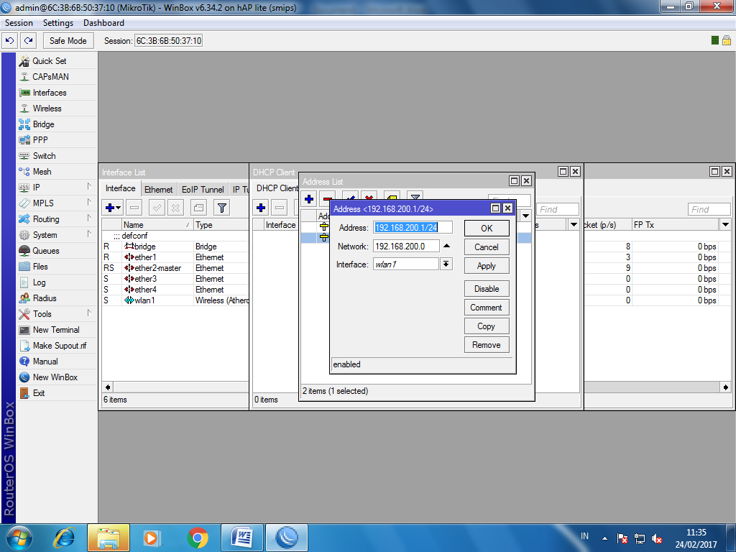Screen dimensions: 736x552
Task: Click the Network input field
Action: point(407,246)
